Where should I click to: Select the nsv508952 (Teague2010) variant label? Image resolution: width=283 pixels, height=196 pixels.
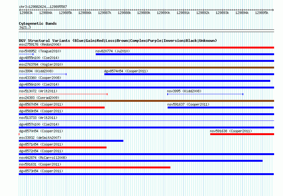coord(40,51)
